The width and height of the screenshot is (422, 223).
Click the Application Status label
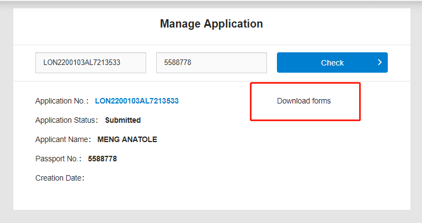(67, 120)
